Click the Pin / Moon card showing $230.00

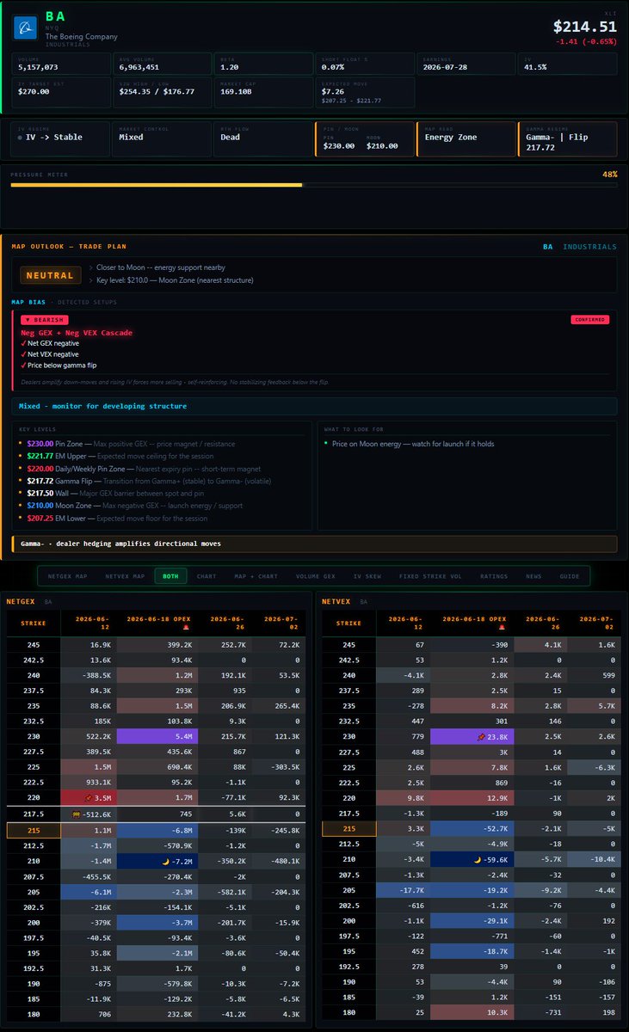[363, 139]
